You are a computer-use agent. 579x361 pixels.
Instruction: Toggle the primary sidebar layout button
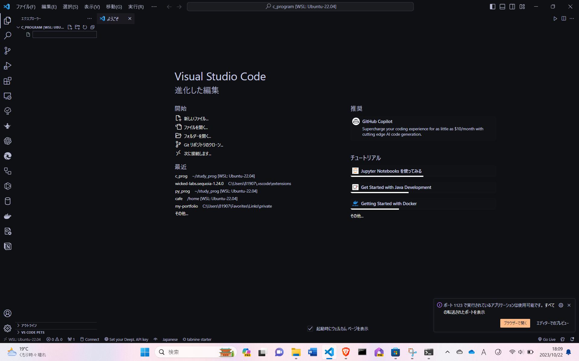[492, 7]
